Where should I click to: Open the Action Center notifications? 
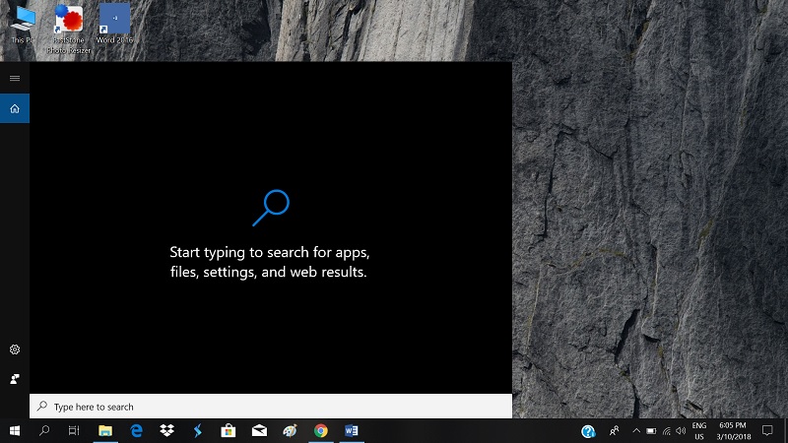767,430
